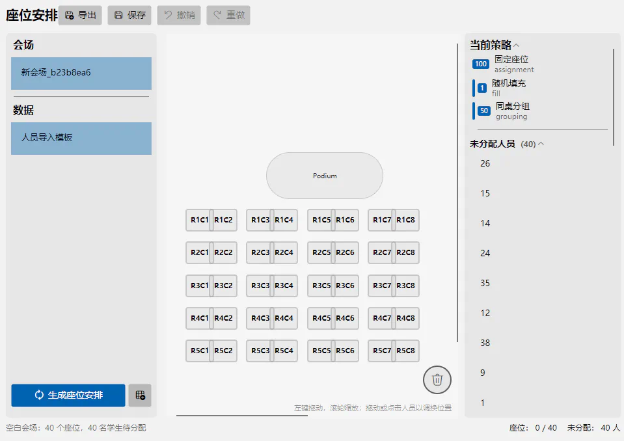Click seat R2C1
The width and height of the screenshot is (624, 441).
(199, 252)
